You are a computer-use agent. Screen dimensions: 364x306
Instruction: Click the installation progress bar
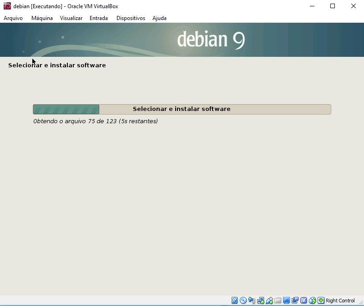click(182, 109)
